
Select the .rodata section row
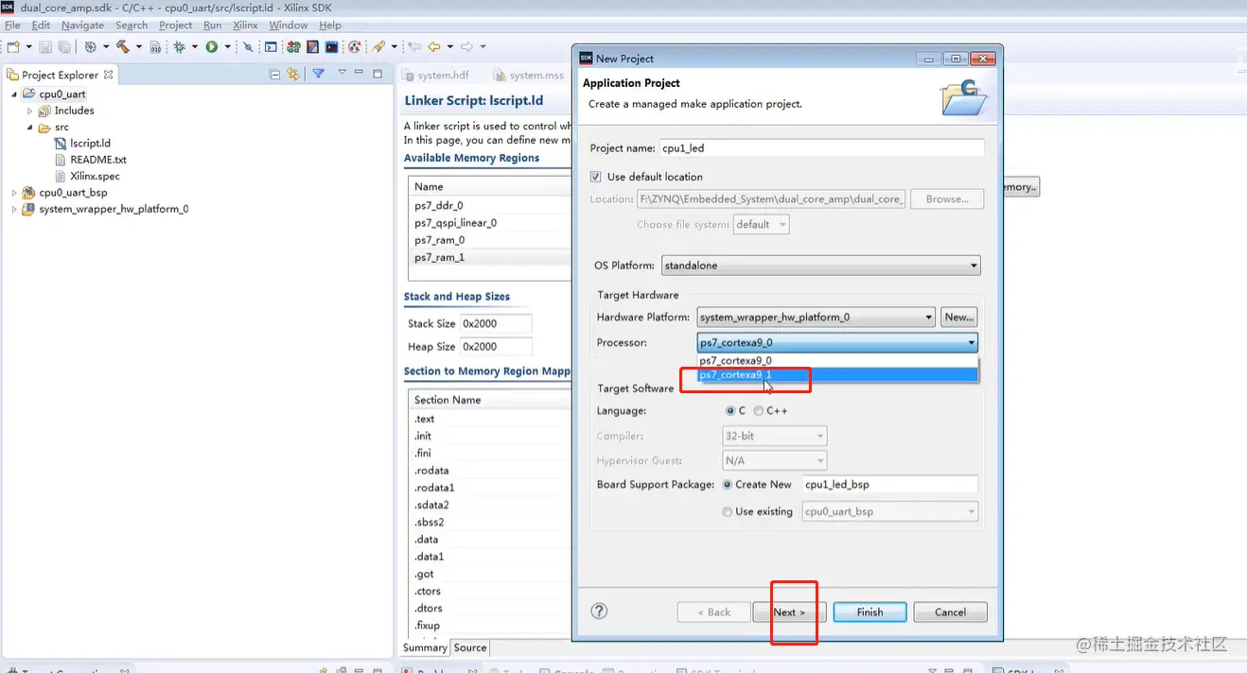[489, 471]
